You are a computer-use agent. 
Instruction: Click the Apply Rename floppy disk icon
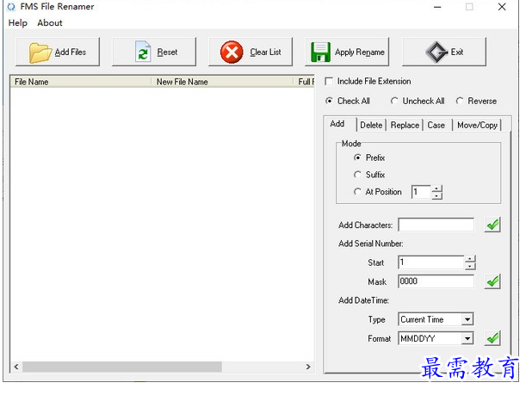click(320, 52)
